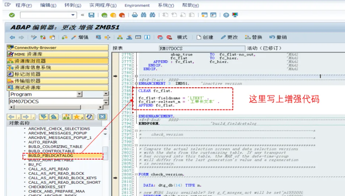The image size is (345, 196).
Task: Select ARCHIVE_CHECK_SELECTIONS in object list
Action: [x=59, y=129]
